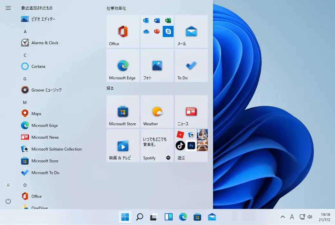Launch Microsoft Solitaire Collection
The width and height of the screenshot is (335, 225).
pyautogui.click(x=52, y=149)
